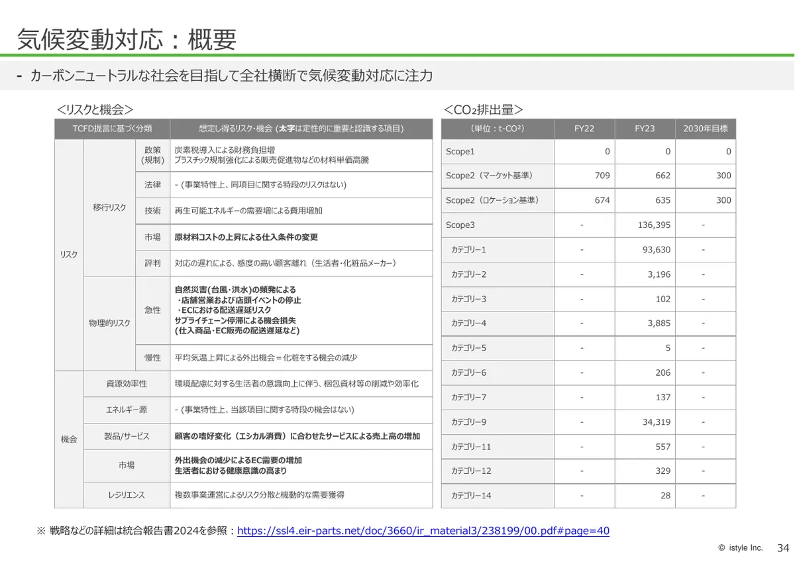The height and width of the screenshot is (562, 795).
Task: Click the value 635 in FY23 column
Action: click(662, 200)
